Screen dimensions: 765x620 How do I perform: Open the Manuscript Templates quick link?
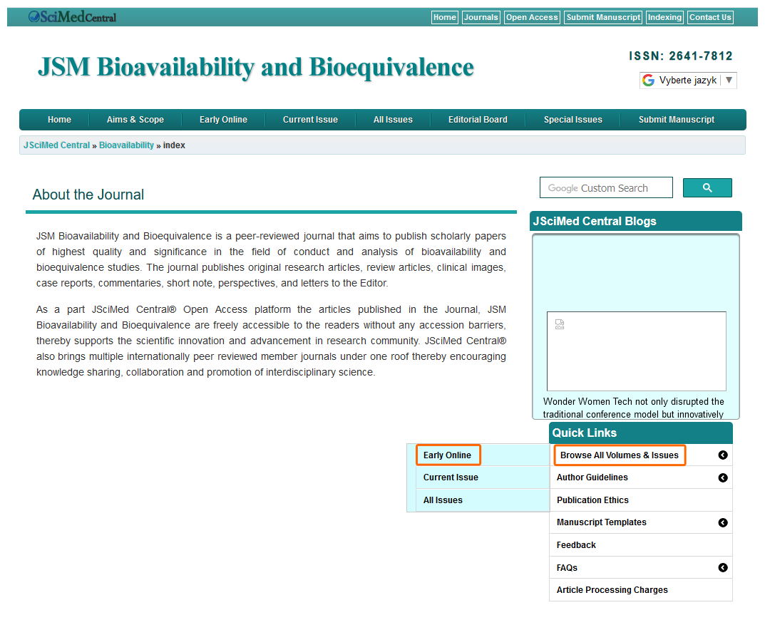(602, 522)
